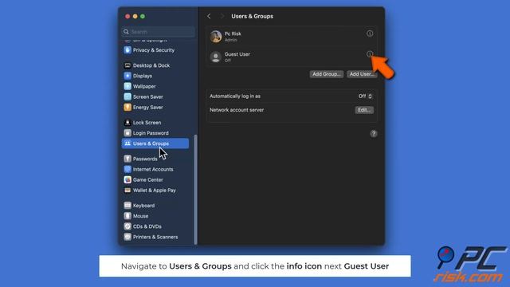Viewport: 510px width, 287px height.
Task: Click Pc Risk account avatar
Action: point(216,37)
